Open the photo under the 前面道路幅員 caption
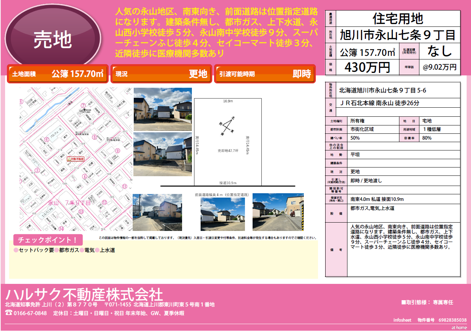 point(223,214)
